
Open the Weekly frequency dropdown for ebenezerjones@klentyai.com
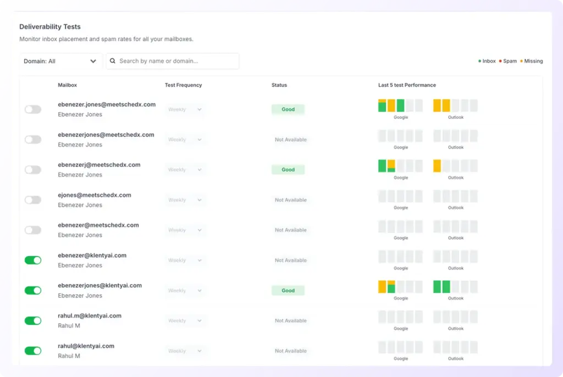click(x=184, y=290)
